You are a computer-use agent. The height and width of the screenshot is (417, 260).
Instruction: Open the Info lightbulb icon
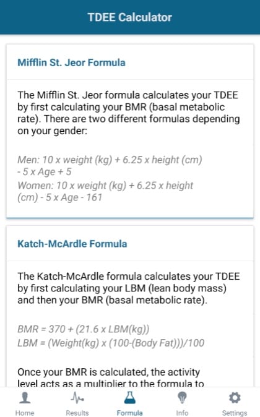click(x=182, y=398)
